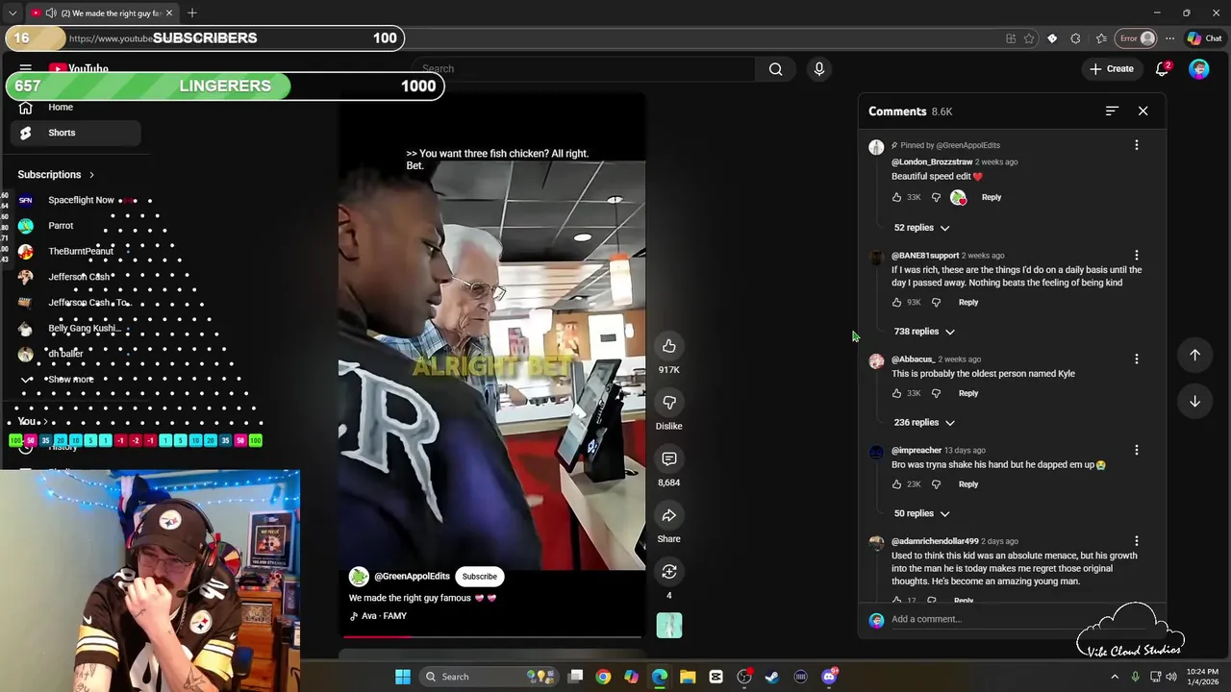Viewport: 1231px width, 692px height.
Task: Open the Short's comments button showing 8,684
Action: pos(669,459)
